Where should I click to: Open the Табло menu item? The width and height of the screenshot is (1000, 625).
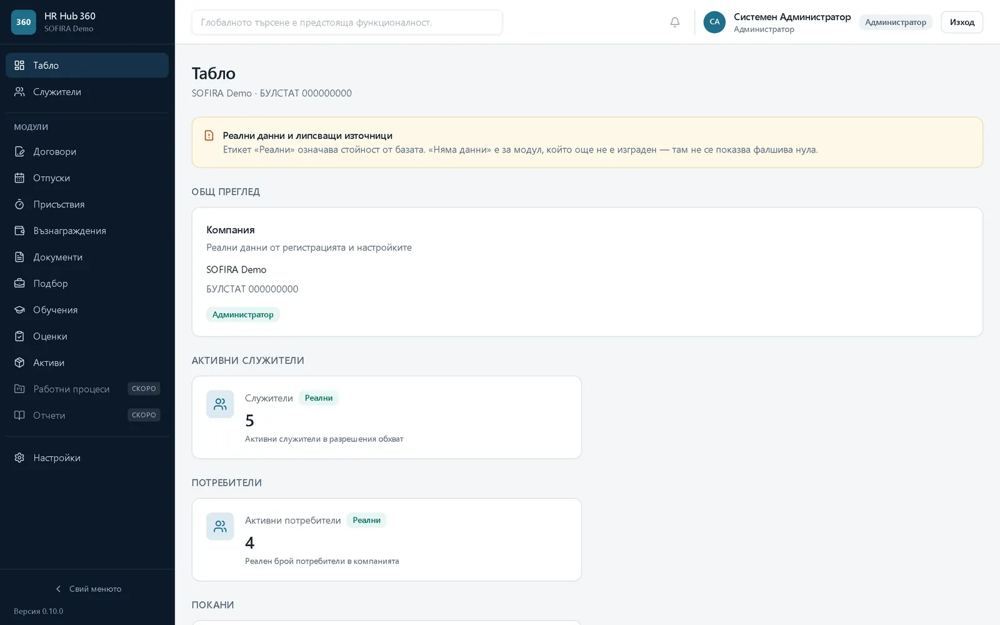(87, 65)
